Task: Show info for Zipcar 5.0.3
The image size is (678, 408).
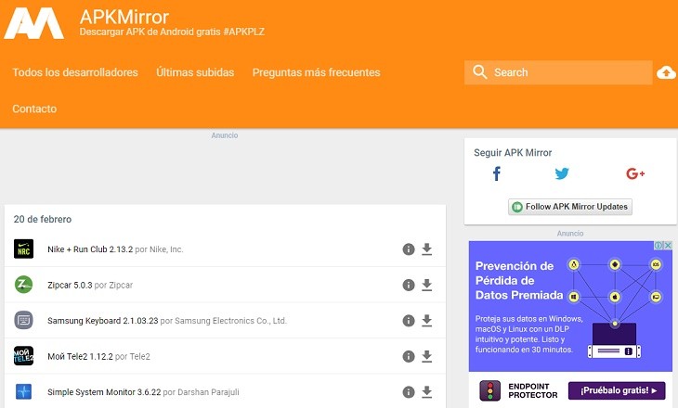Action: point(409,285)
